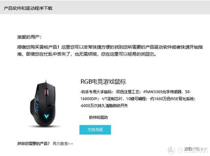Click the mouse cable at image top
Screen dimensions: 210x156
[46, 81]
